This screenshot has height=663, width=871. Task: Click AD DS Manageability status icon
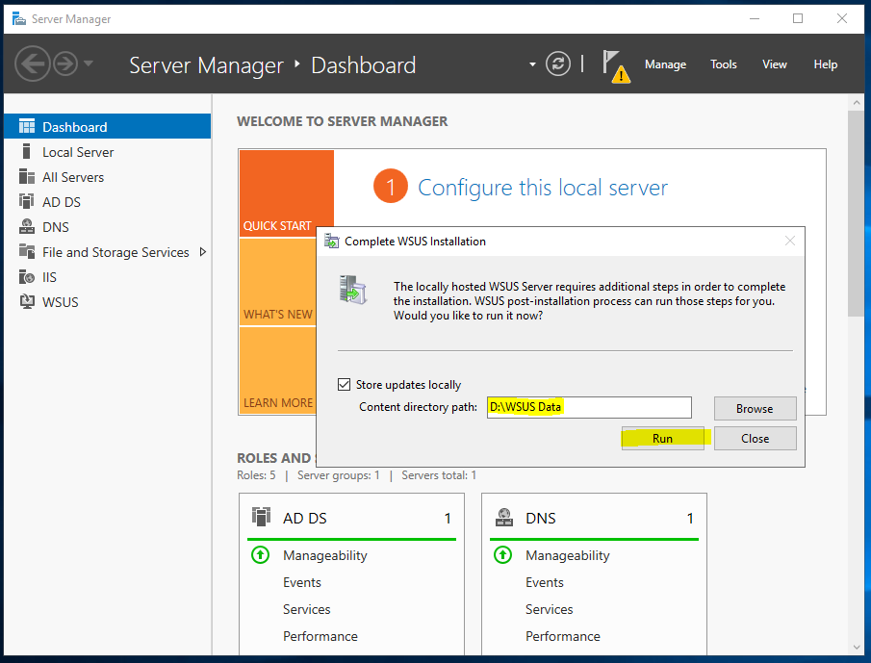260,554
